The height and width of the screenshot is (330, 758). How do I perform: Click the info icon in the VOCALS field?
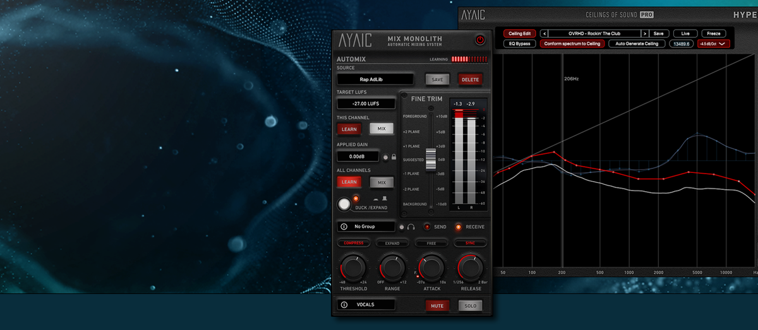click(344, 305)
